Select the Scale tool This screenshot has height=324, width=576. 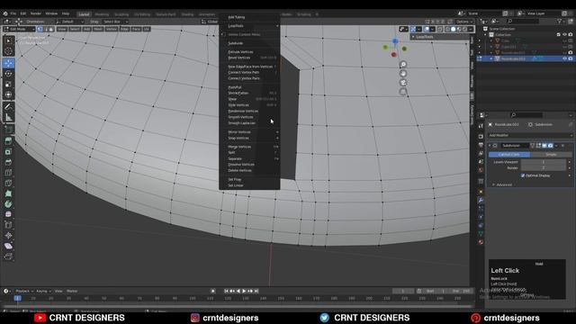8,85
